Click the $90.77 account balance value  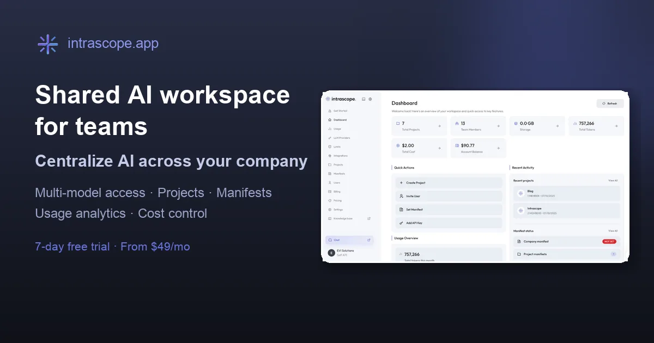(x=468, y=145)
